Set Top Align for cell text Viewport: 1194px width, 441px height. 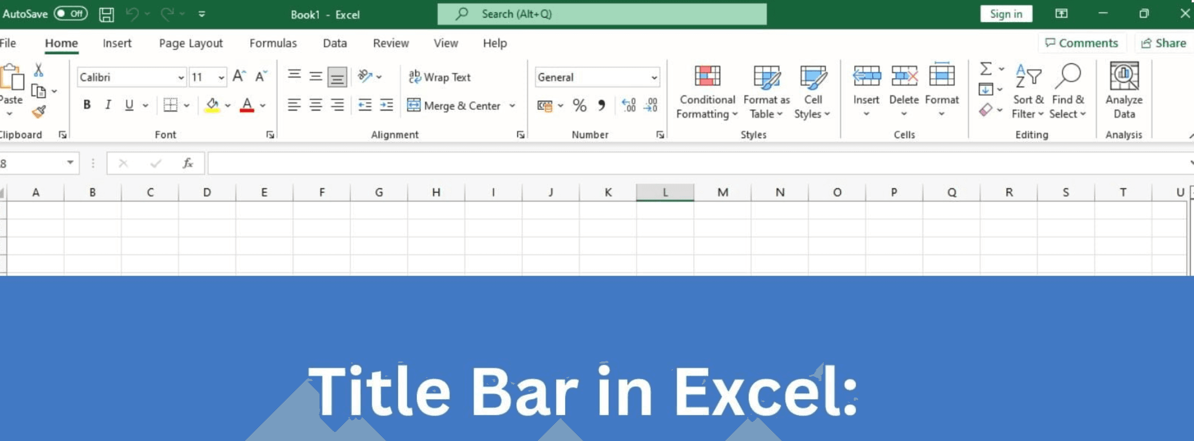coord(294,76)
